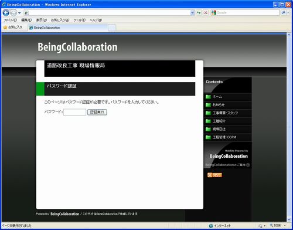The image size is (293, 230).
Task: Click the page scrollbar down arrow
Action: (x=289, y=219)
